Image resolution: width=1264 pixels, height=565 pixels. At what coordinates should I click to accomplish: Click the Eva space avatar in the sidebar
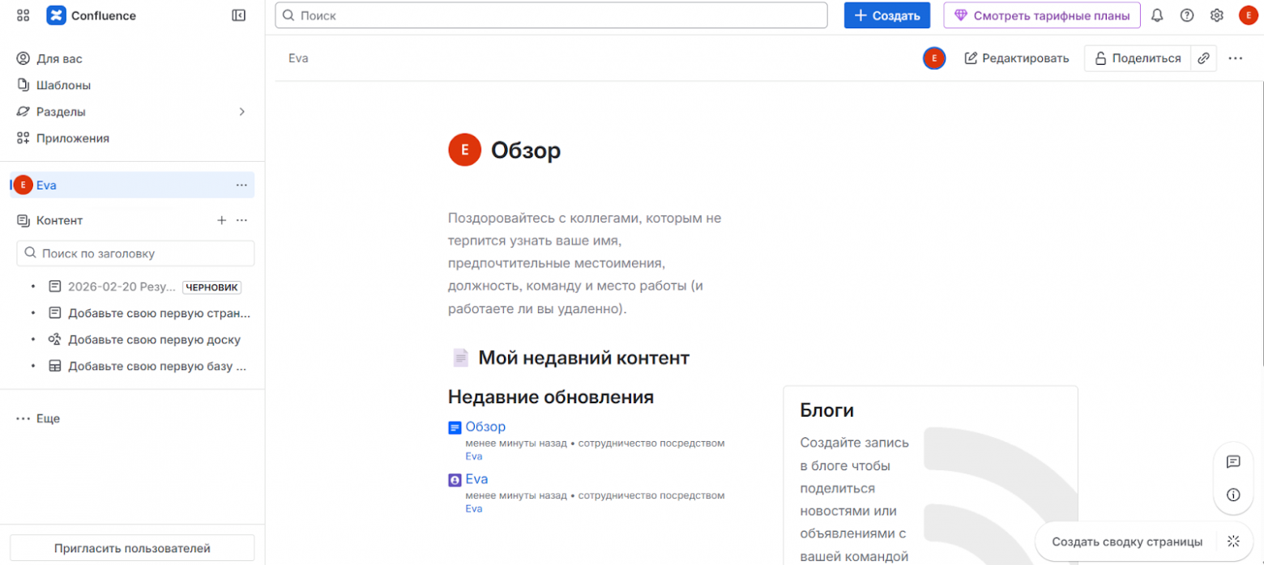[23, 185]
